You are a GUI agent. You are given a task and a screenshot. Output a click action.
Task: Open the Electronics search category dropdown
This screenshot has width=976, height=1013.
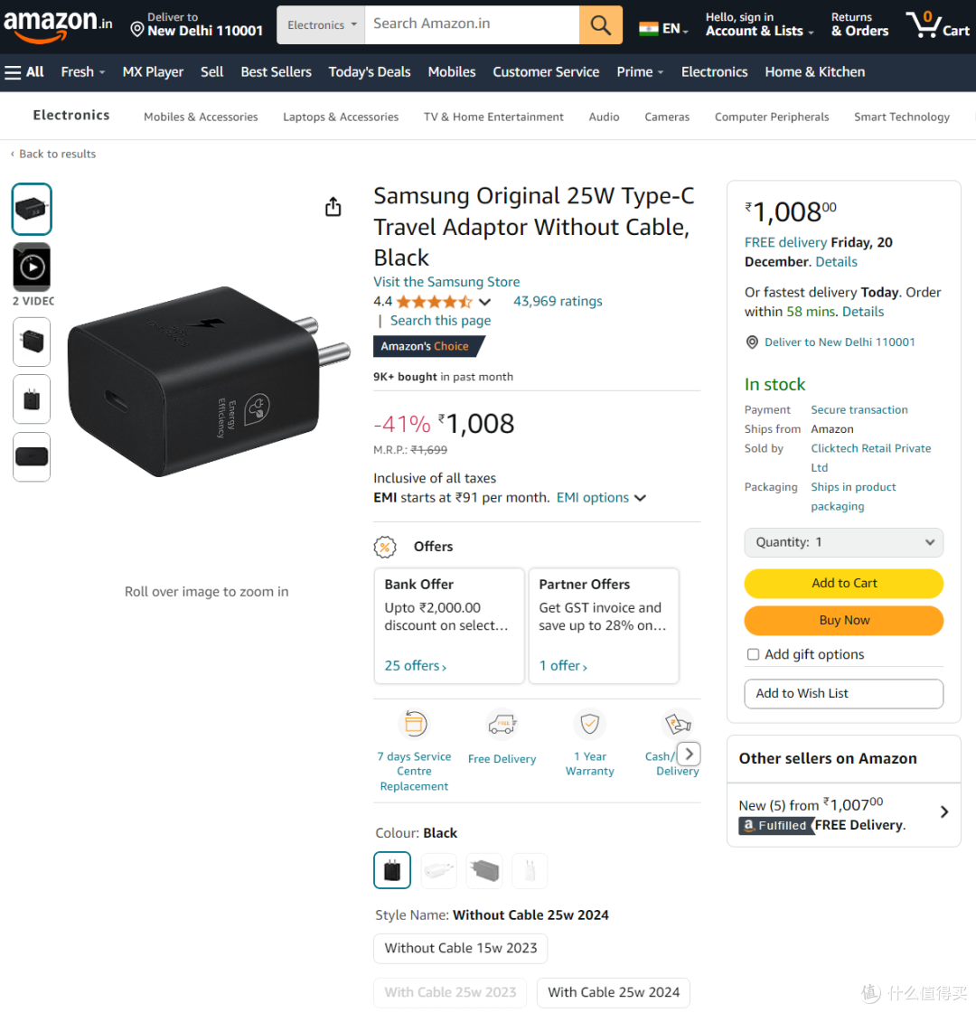coord(321,25)
